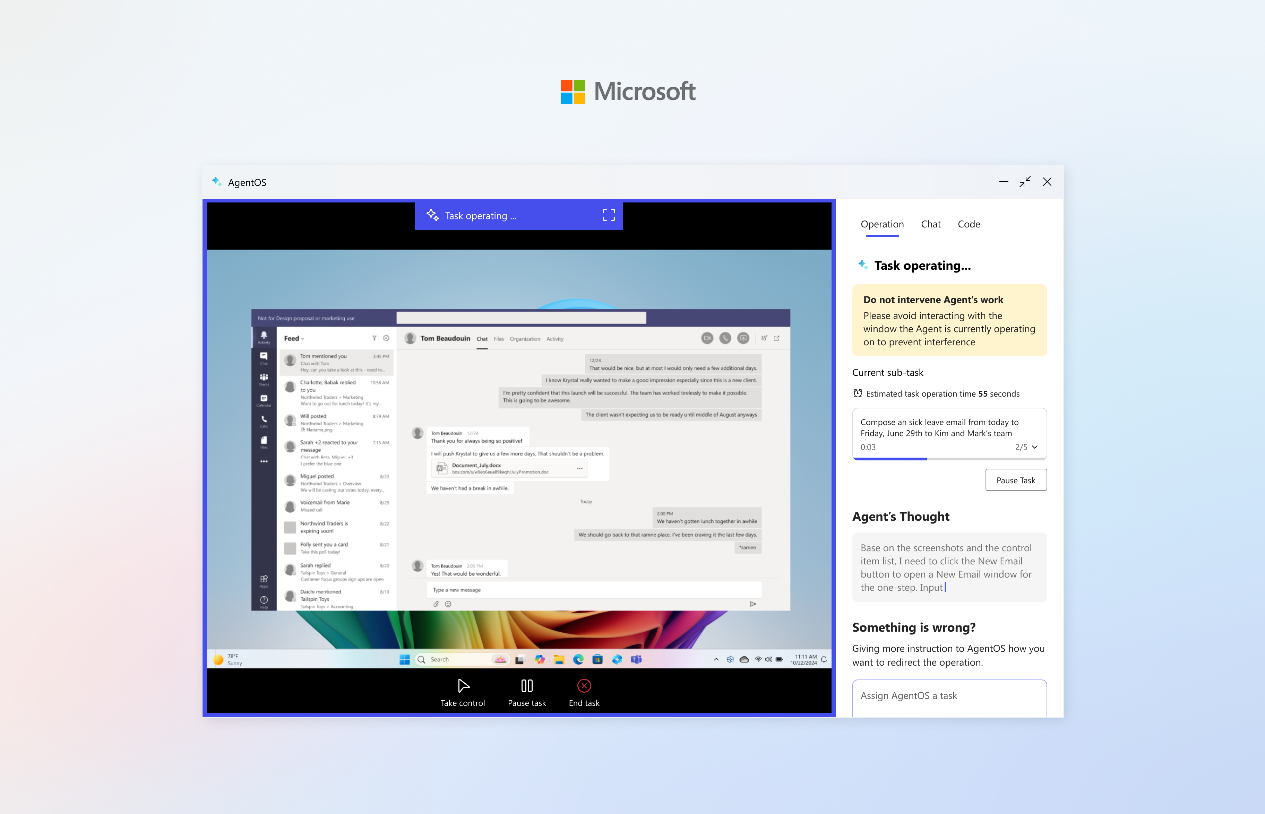Open the Tom mentioned you feed item
This screenshot has width=1265, height=814.
click(x=337, y=363)
